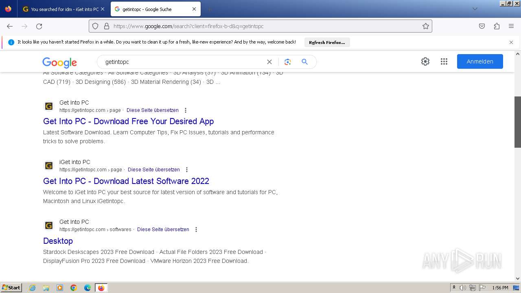
Task: Open the tracking protection shield icon
Action: [95, 26]
